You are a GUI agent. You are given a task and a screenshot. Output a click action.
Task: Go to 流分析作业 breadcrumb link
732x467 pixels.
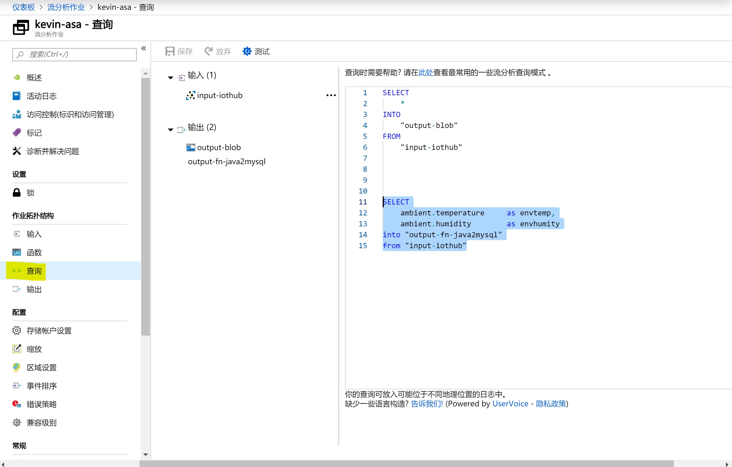(66, 7)
